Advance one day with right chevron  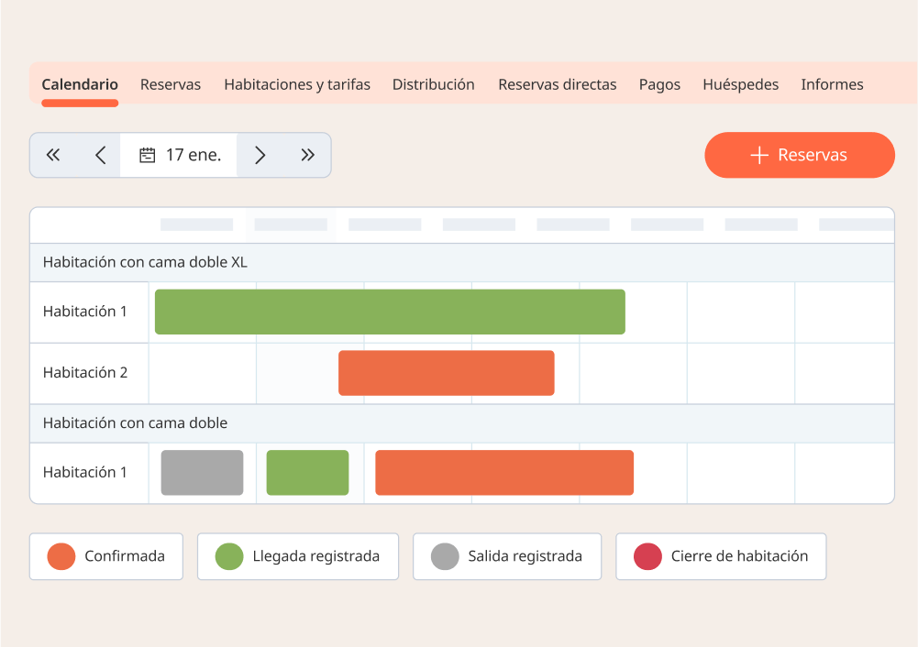click(x=260, y=156)
